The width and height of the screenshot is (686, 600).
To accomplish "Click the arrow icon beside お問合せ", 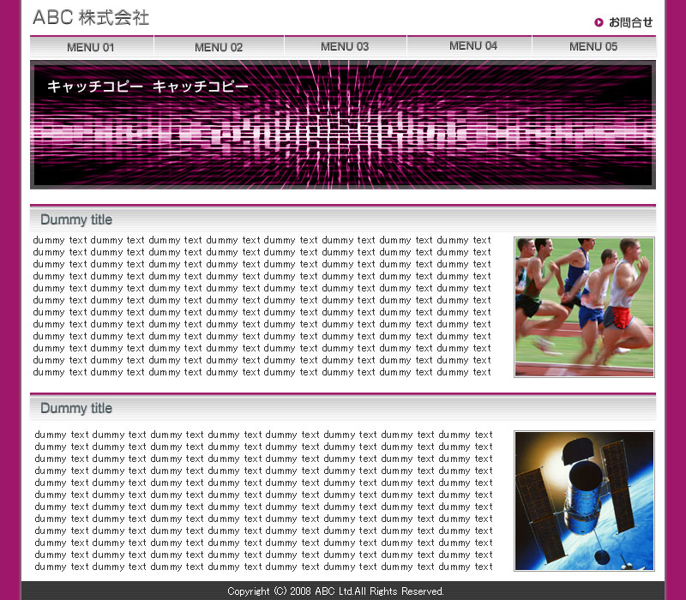I will pyautogui.click(x=599, y=22).
